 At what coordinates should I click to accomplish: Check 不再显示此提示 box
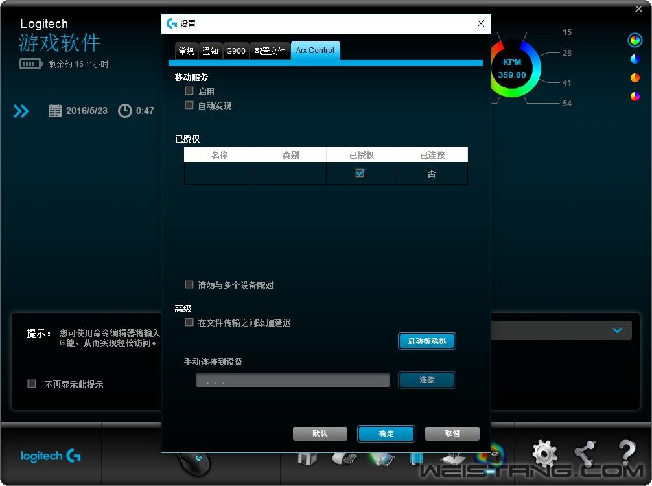pos(32,384)
